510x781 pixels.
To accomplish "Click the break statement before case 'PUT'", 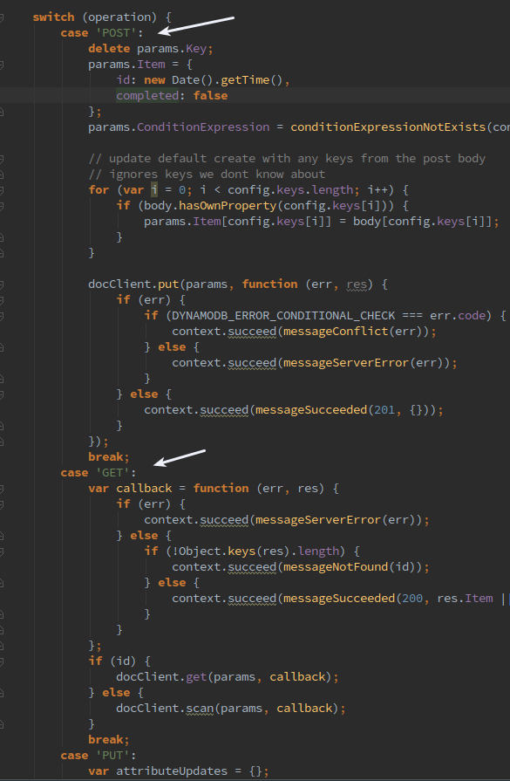I will tap(109, 740).
